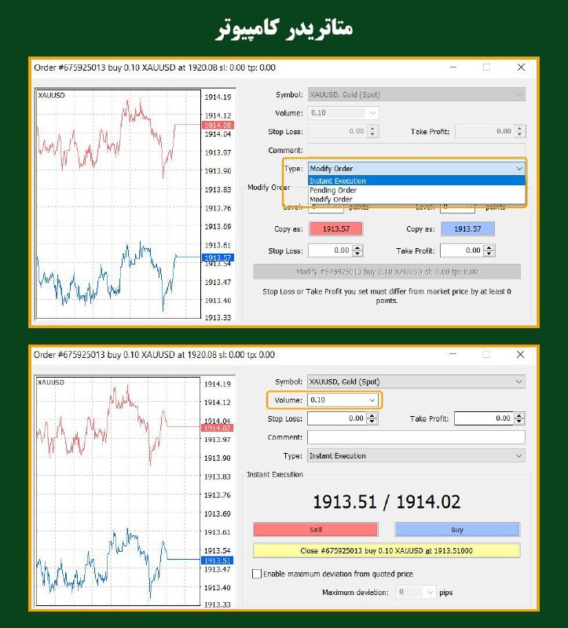Click the blue Buy button
Image resolution: width=568 pixels, height=628 pixels.
[457, 529]
